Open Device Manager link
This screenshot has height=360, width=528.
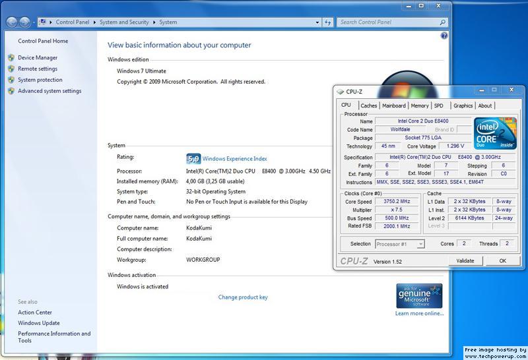38,57
